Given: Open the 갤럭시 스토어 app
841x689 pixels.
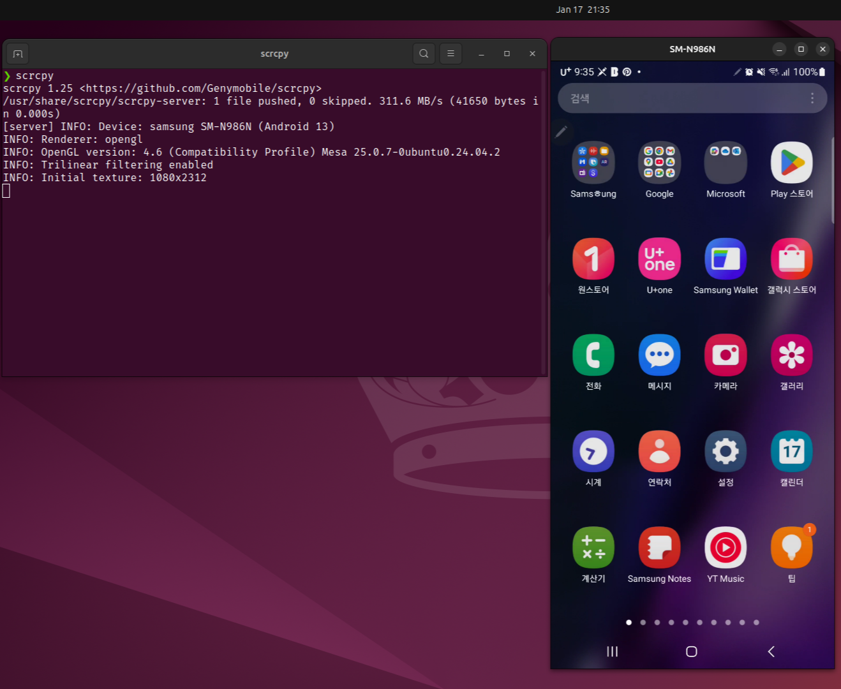Looking at the screenshot, I should click(792, 259).
